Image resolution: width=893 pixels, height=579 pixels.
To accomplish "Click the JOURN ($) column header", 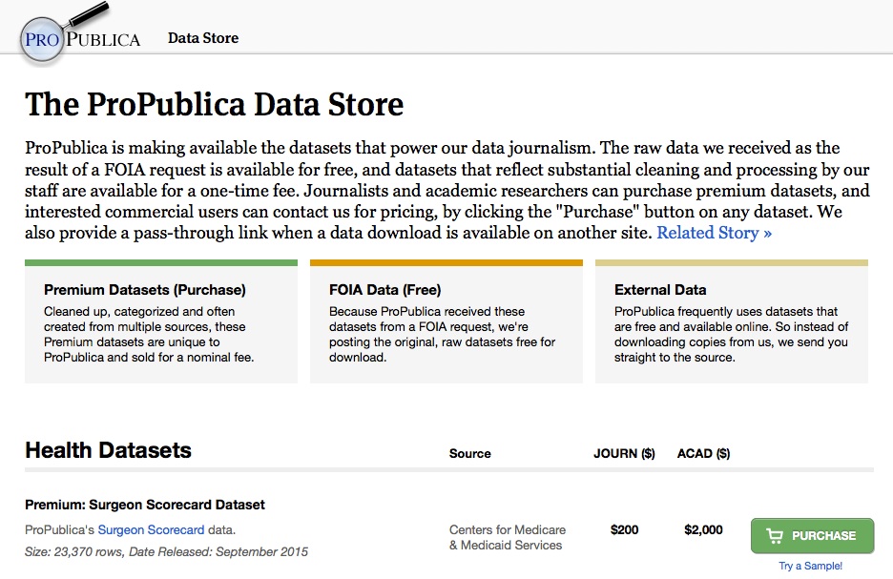I will tap(624, 454).
